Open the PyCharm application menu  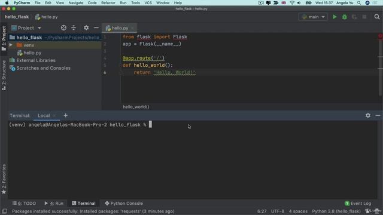tap(22, 3)
